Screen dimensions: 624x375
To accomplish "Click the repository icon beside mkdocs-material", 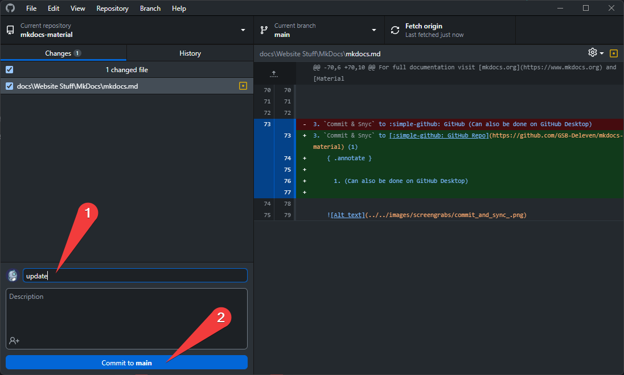I will pos(10,30).
